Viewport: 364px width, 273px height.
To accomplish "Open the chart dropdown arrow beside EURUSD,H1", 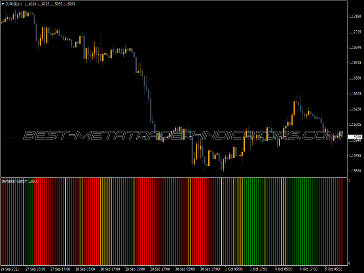I will point(3,4).
